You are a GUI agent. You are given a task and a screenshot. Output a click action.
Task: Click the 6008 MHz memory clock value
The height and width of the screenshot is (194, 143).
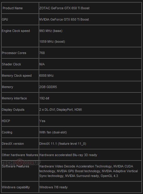pyautogui.click(x=46, y=76)
